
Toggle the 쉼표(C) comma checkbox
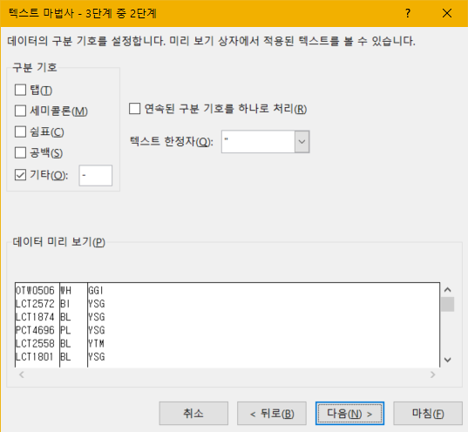coord(20,132)
